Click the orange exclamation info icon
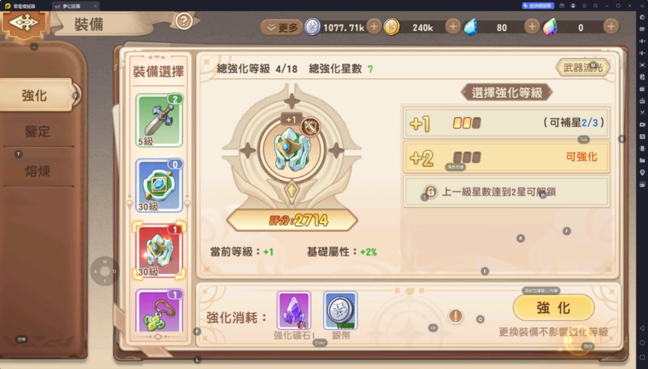 456,316
